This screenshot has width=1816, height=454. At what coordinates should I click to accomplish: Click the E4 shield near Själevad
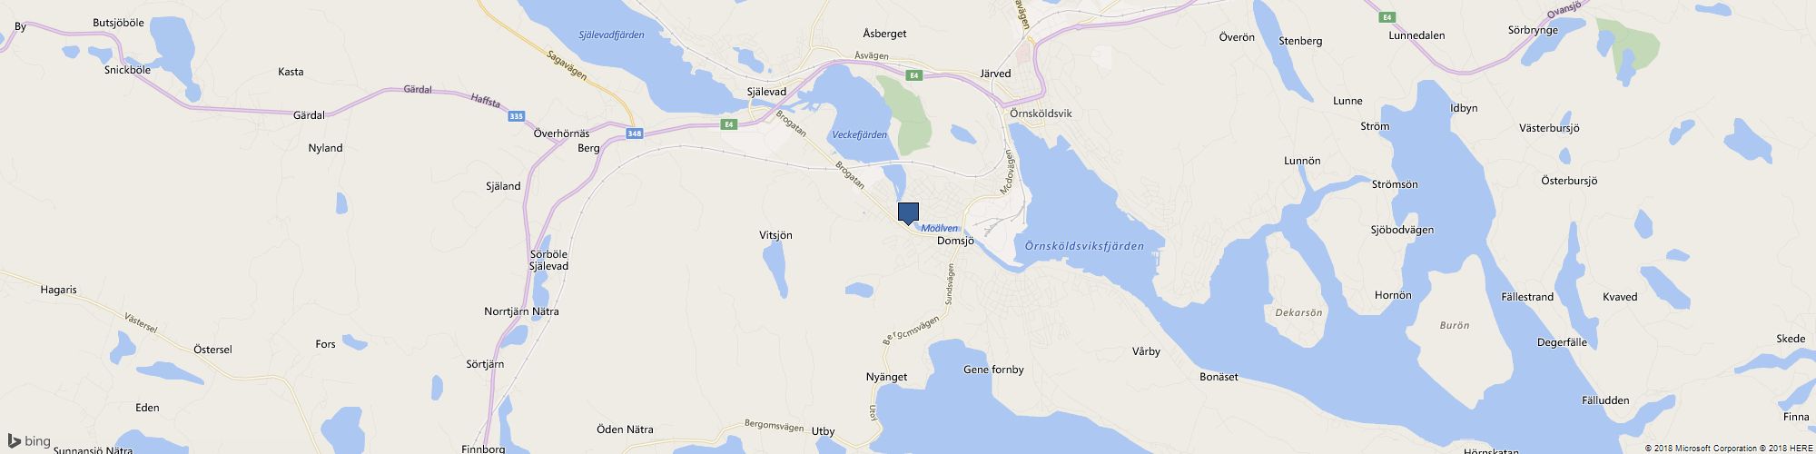pyautogui.click(x=727, y=123)
